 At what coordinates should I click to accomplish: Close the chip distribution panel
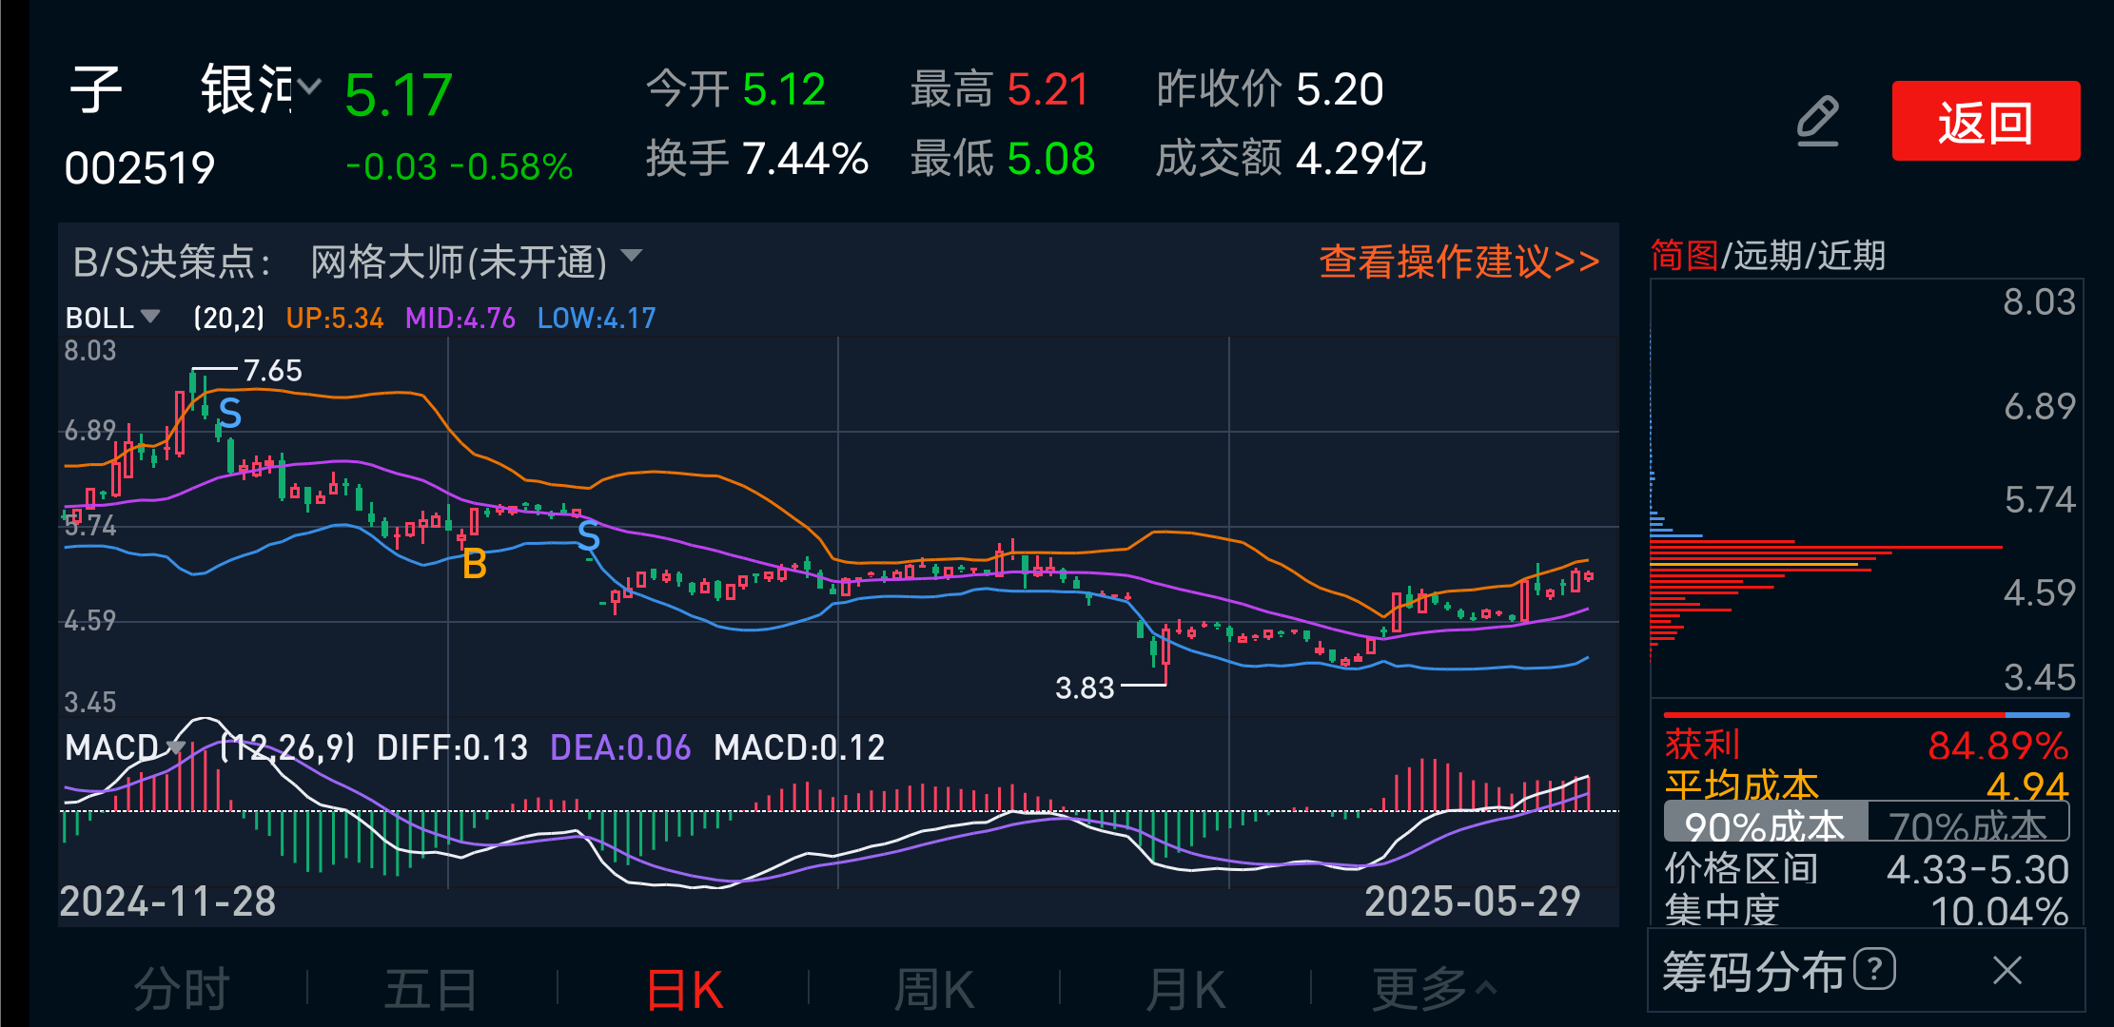coord(2007,971)
